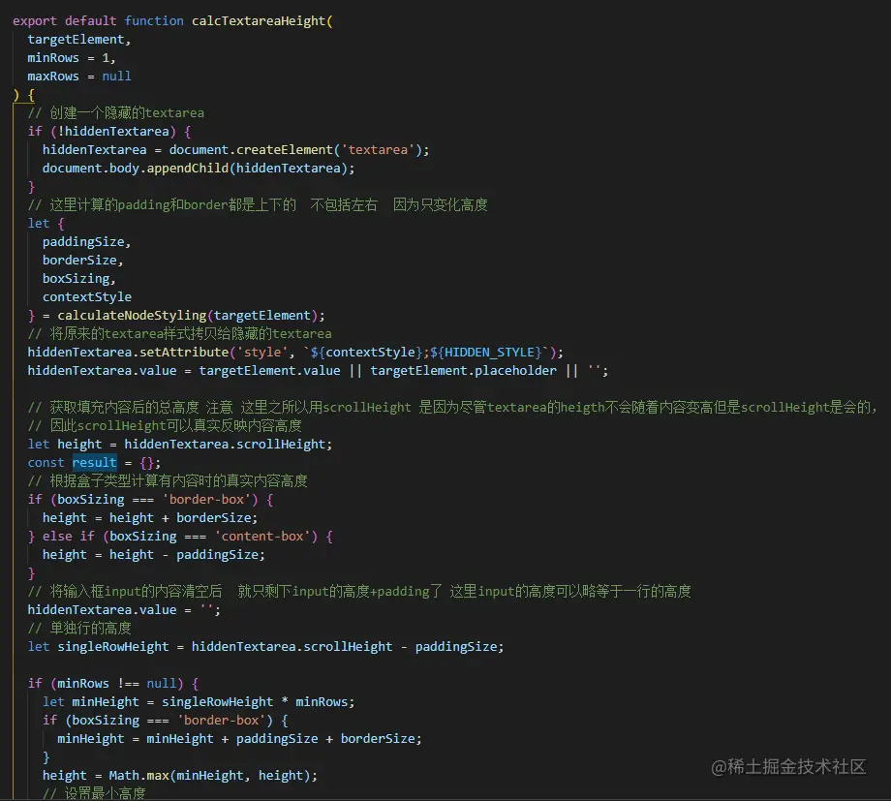Click the 'let {' destructuring line
Viewport: 891px width, 801px height.
[x=46, y=224]
